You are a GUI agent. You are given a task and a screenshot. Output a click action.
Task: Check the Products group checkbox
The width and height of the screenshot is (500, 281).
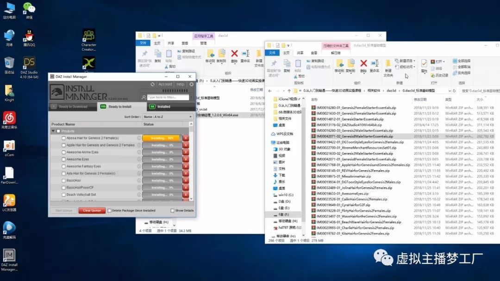(58, 131)
